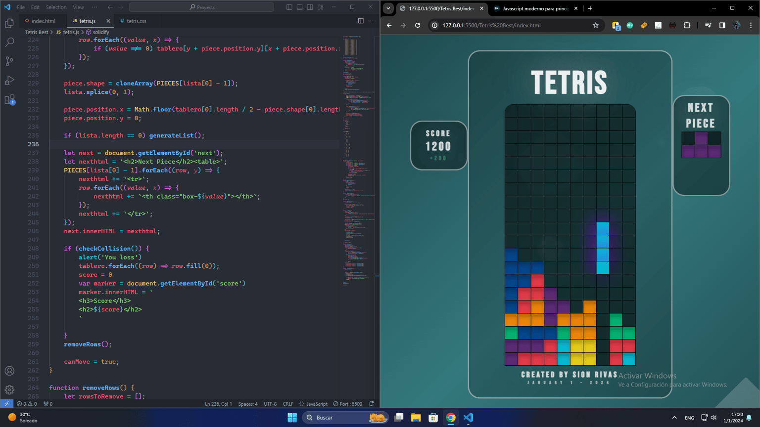This screenshot has height=427, width=760.
Task: Open VS Code from the Windows taskbar
Action: (468, 418)
